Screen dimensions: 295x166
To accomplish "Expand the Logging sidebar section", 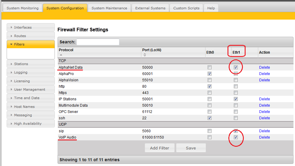I will pyautogui.click(x=30, y=73).
